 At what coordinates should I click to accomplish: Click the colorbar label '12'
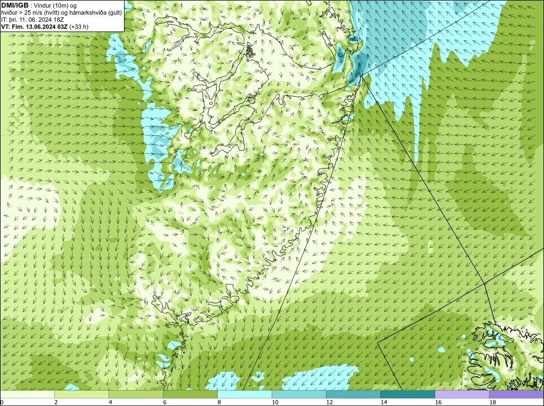pos(330,402)
